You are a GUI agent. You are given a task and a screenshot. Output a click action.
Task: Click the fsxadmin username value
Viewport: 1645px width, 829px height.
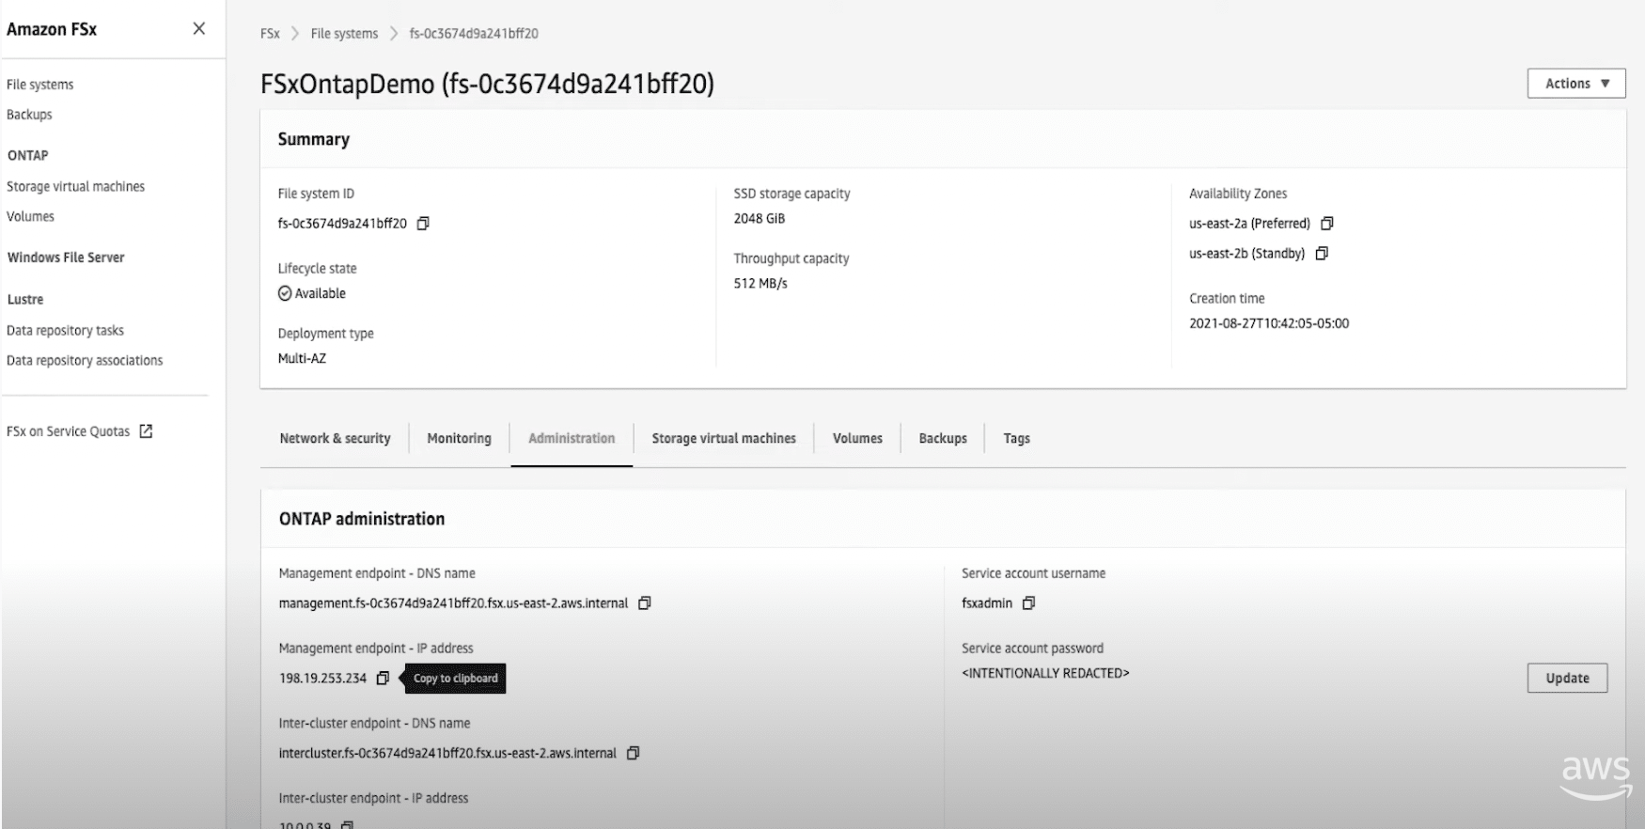click(x=987, y=603)
